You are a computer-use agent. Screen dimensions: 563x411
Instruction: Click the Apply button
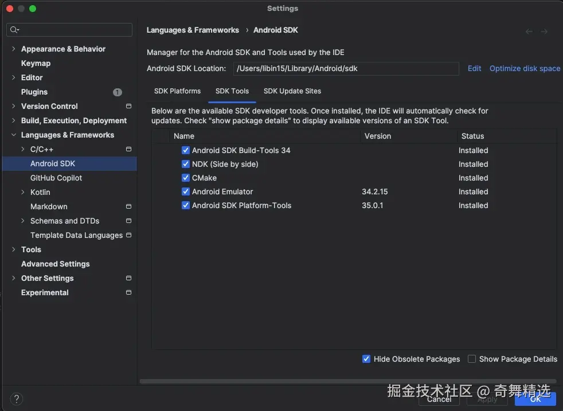(x=487, y=399)
